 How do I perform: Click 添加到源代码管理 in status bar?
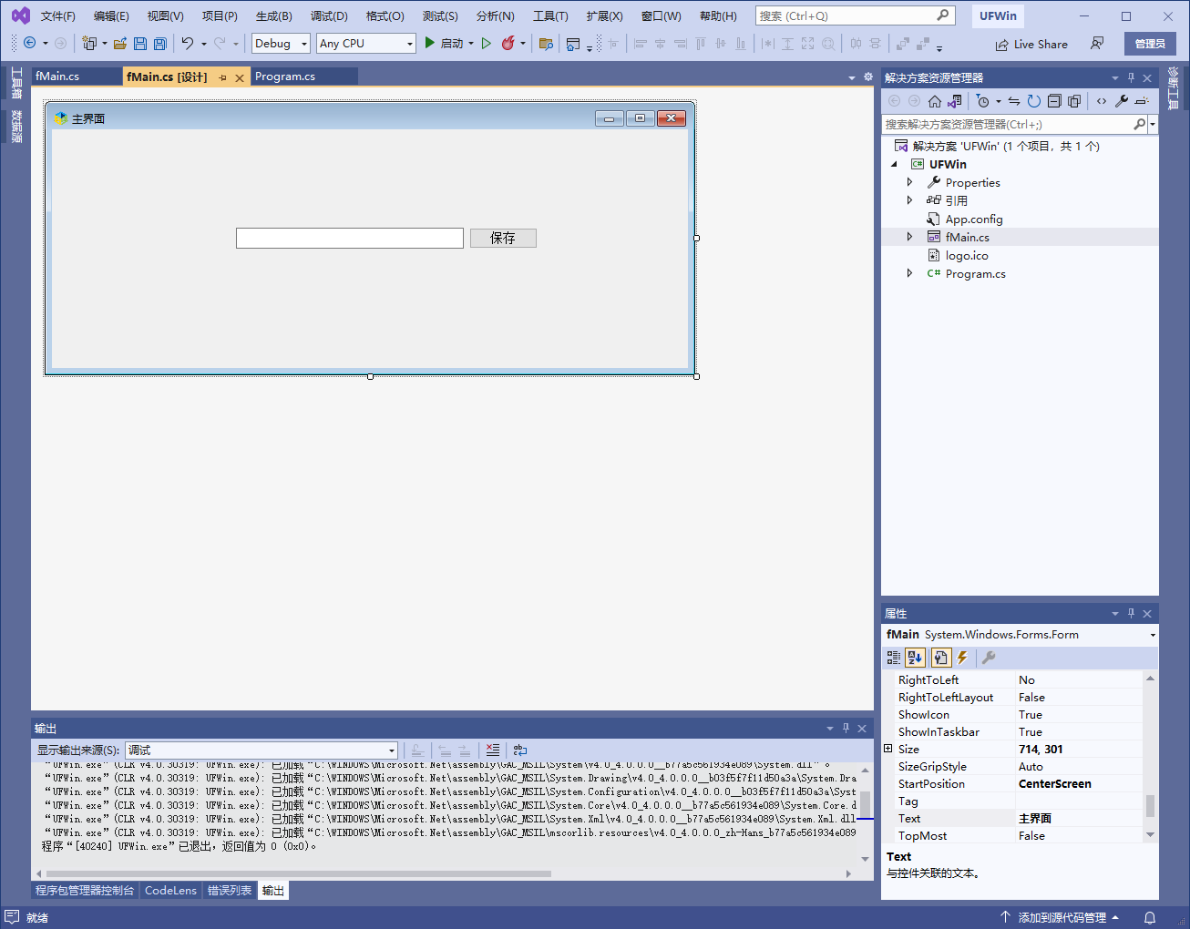click(1062, 917)
